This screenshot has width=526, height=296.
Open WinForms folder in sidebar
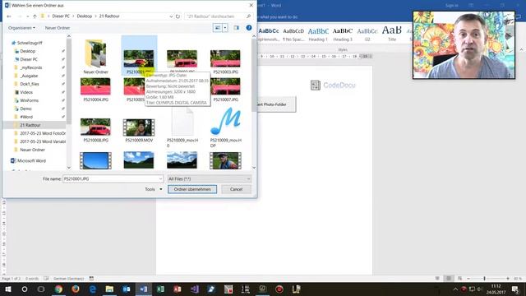pyautogui.click(x=30, y=100)
